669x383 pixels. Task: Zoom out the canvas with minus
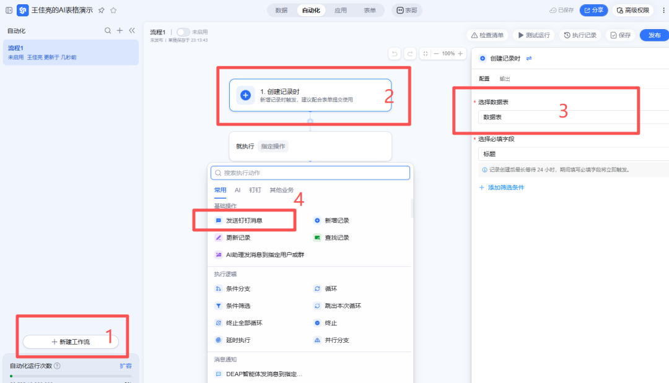436,54
